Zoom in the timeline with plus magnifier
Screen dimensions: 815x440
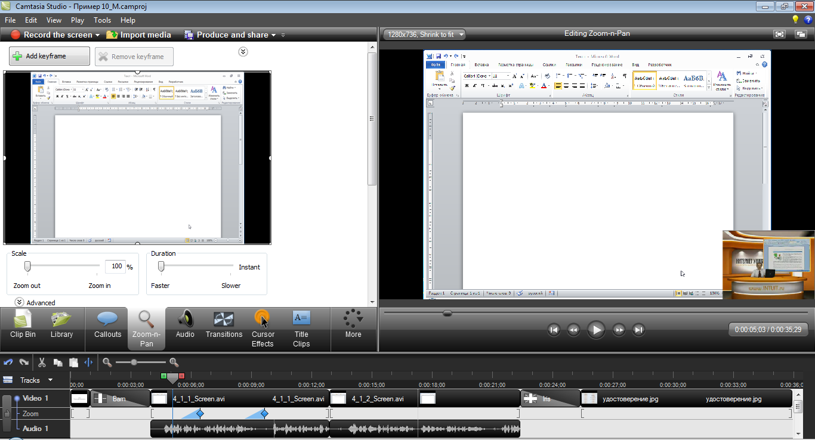pyautogui.click(x=174, y=362)
